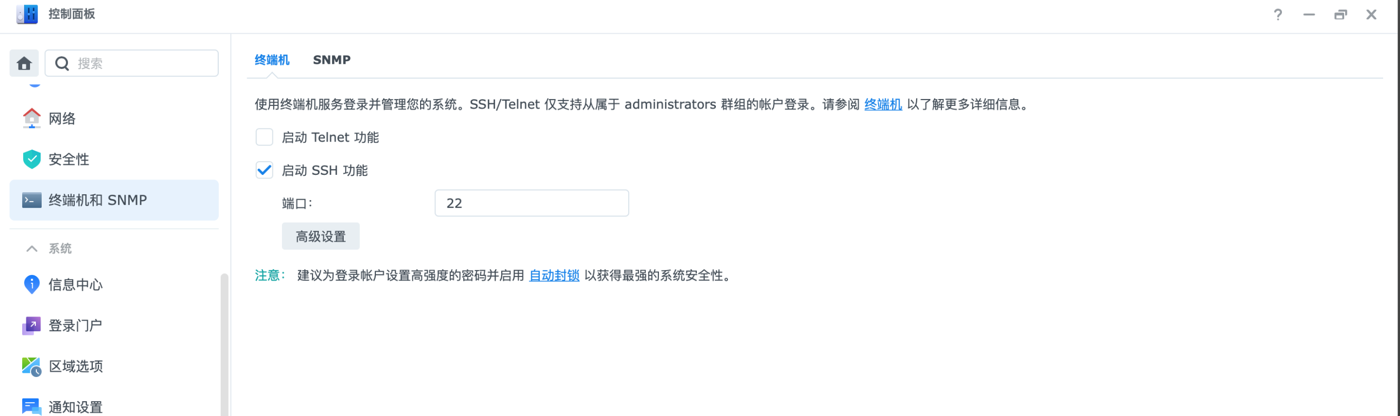Click the 高级设置 button
Viewport: 1400px width, 416px height.
(320, 236)
